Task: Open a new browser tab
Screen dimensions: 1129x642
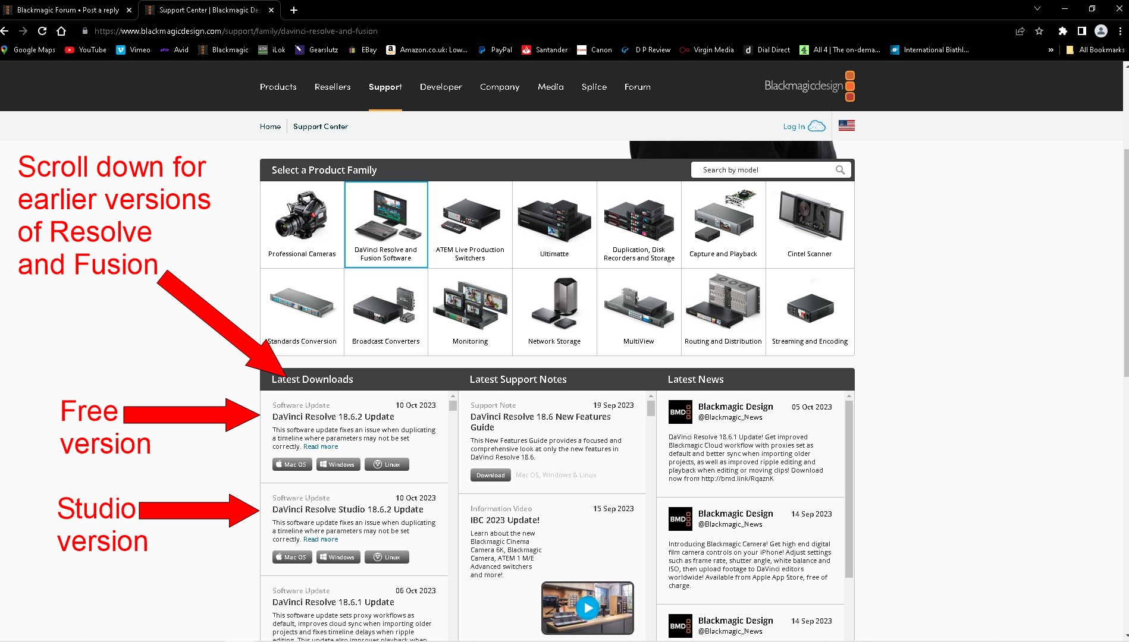Action: click(x=293, y=10)
